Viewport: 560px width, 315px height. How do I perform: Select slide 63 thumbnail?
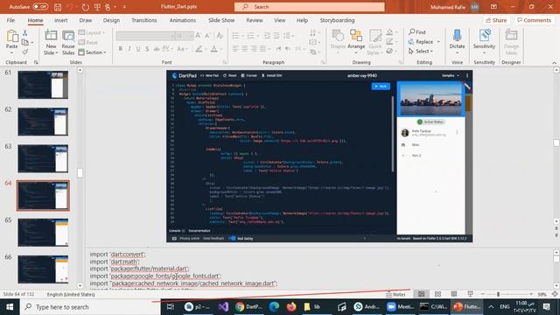pyautogui.click(x=43, y=158)
